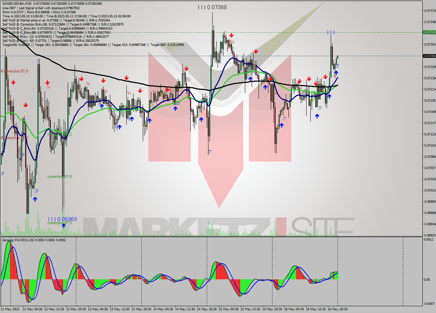This screenshot has width=436, height=313.
Task: Click the '12 May 20:30' time label
Action: 76,309
